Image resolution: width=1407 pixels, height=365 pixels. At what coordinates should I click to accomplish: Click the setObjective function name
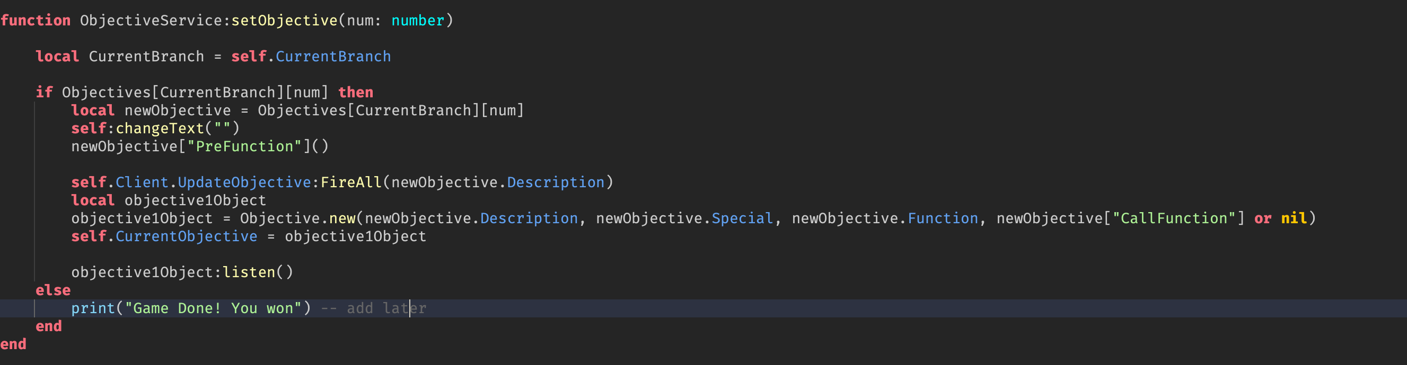click(x=285, y=21)
